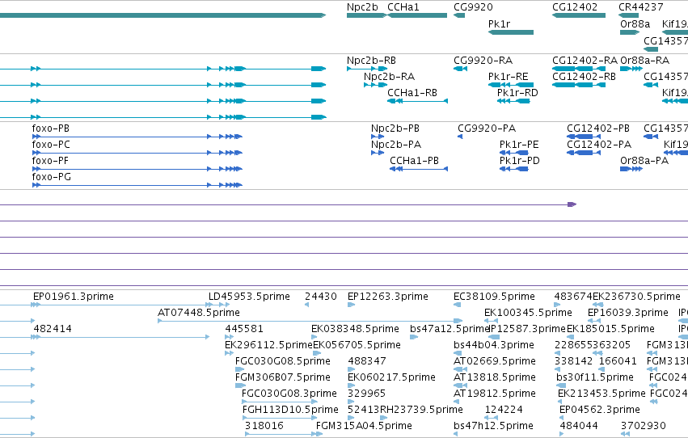Open the foxo-PF protein label
The image size is (688, 438).
[x=50, y=161]
